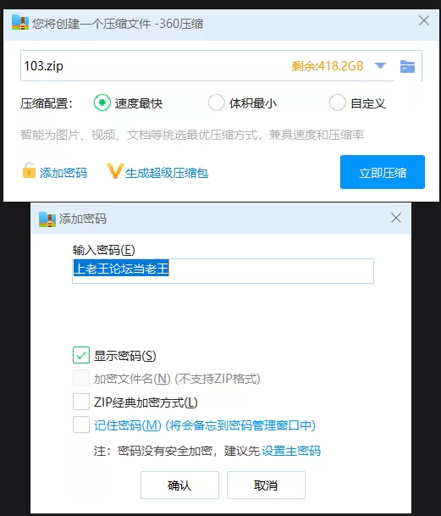441x516 pixels.
Task: Select the 速度最快 radio option
Action: [x=102, y=103]
